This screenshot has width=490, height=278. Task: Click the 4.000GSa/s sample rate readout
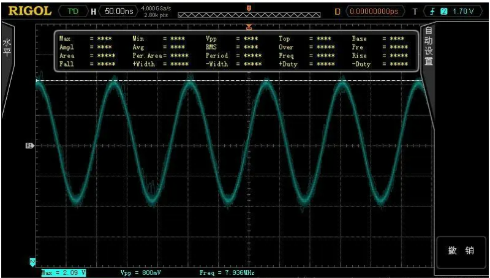click(x=156, y=9)
